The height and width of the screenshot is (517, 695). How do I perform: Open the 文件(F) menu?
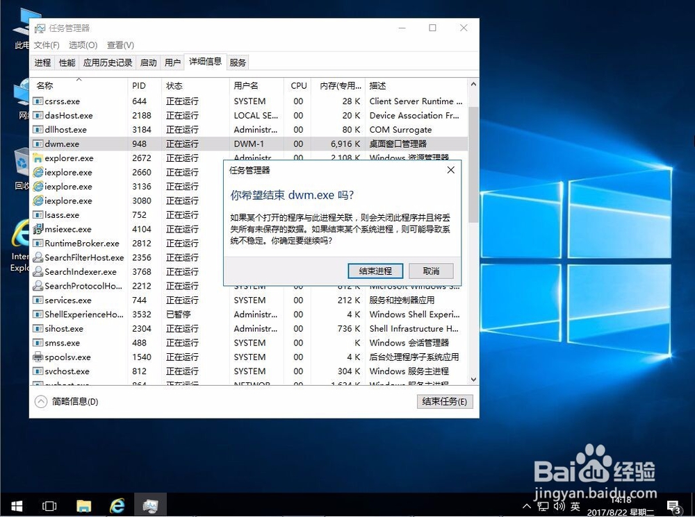(46, 44)
